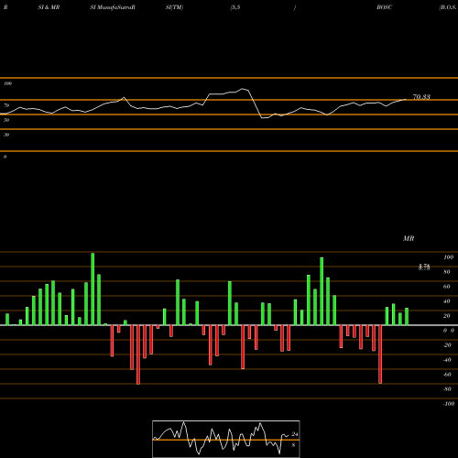Click the 70.33 RSI value label
The height and width of the screenshot is (458, 458).
(421, 97)
